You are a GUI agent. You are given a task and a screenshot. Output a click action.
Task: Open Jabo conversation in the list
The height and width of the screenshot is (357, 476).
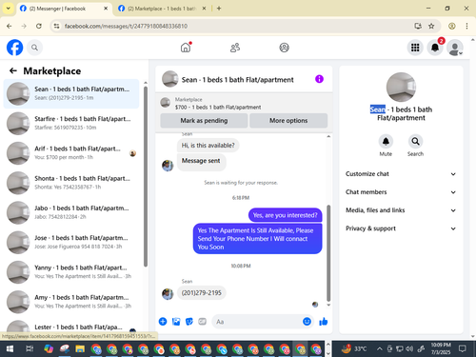tap(71, 212)
